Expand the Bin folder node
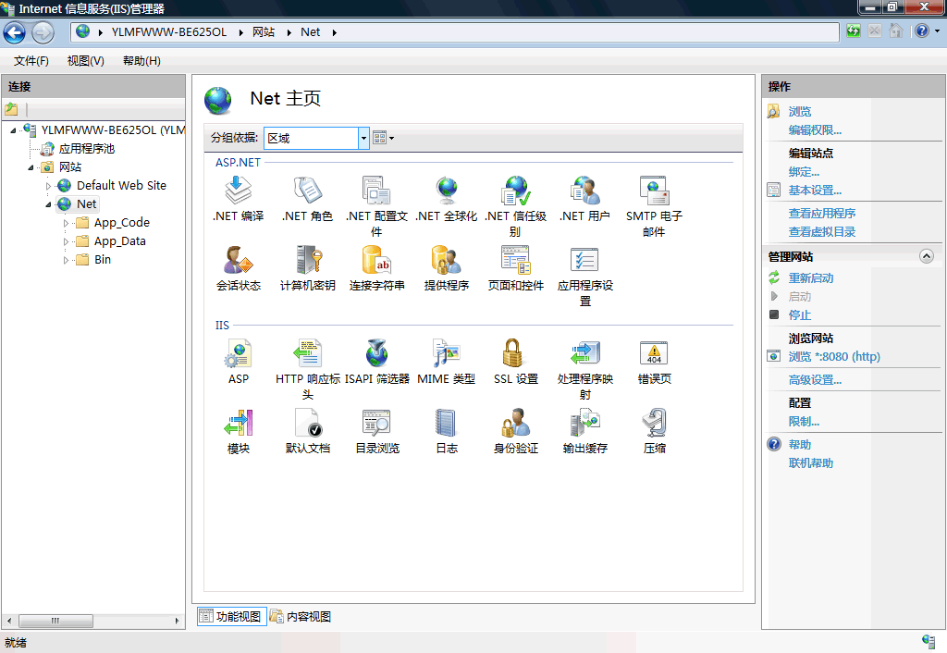This screenshot has width=947, height=653. (66, 260)
